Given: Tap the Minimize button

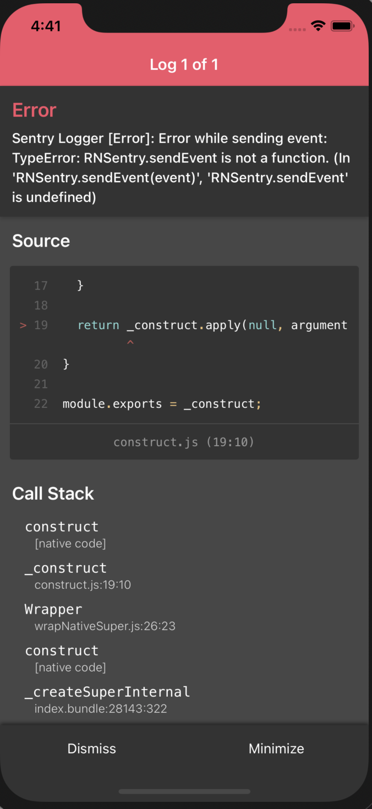Looking at the screenshot, I should point(276,748).
